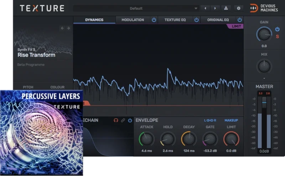Click the Makeup button
The height and width of the screenshot is (176, 285).
(231, 120)
